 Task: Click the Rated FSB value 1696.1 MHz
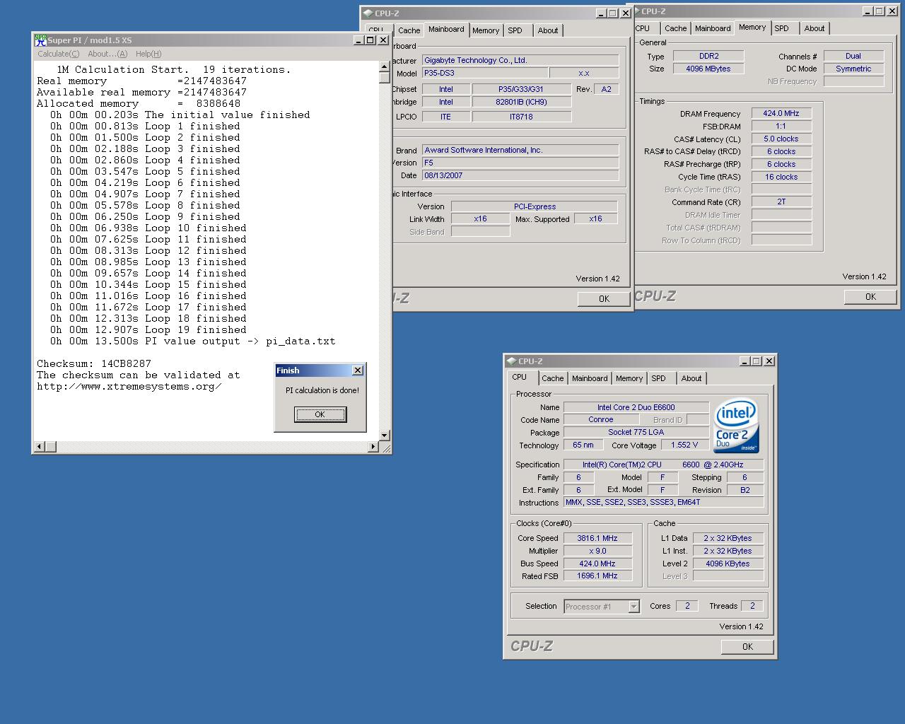[x=597, y=576]
